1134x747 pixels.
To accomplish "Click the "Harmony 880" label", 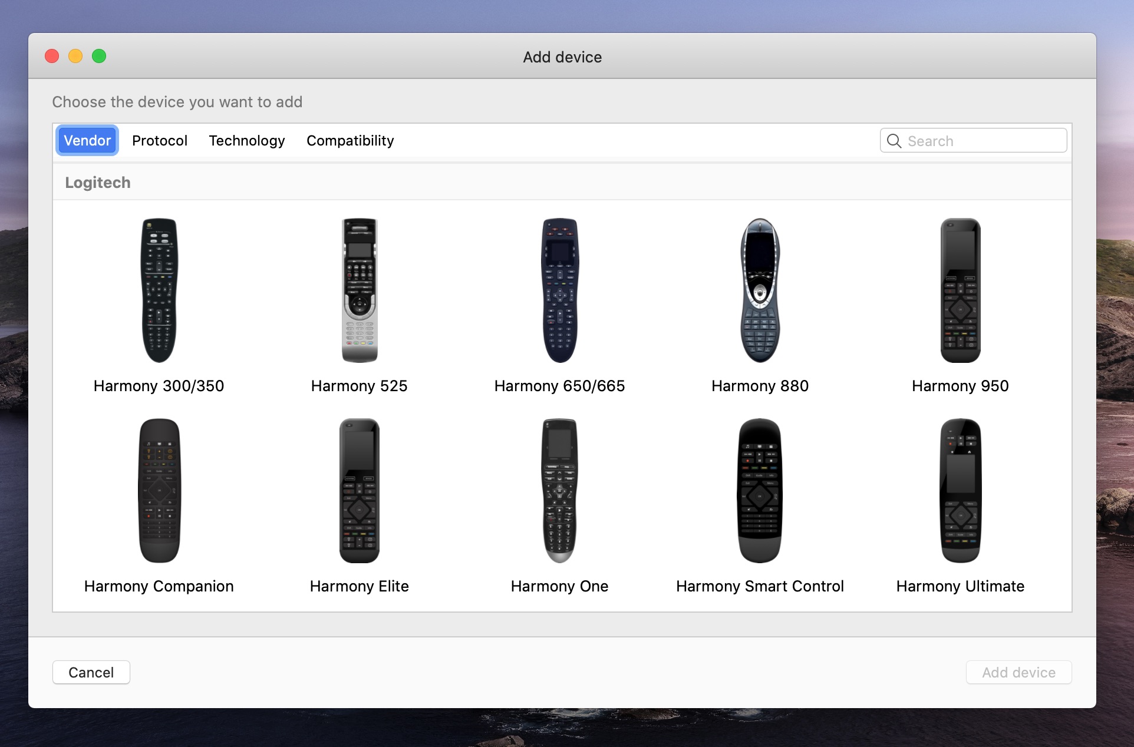I will (760, 386).
